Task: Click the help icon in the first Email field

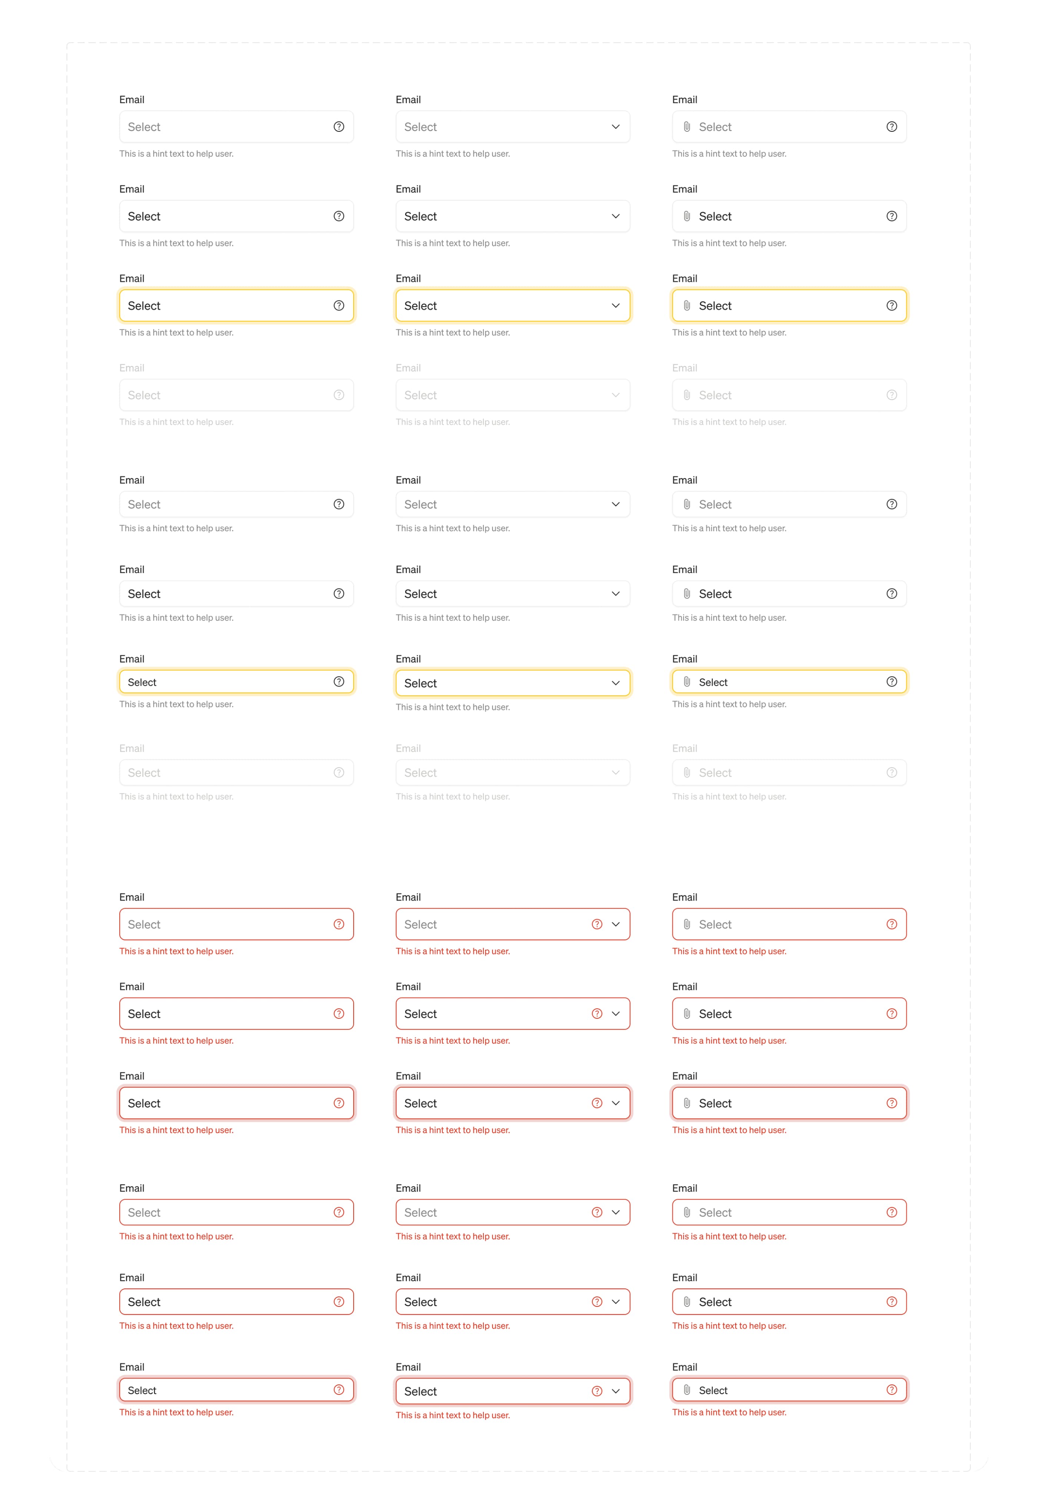Action: (338, 126)
